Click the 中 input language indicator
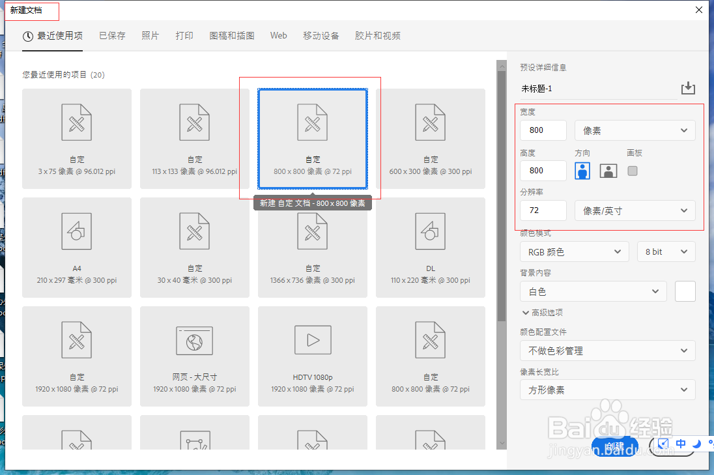 pyautogui.click(x=681, y=444)
